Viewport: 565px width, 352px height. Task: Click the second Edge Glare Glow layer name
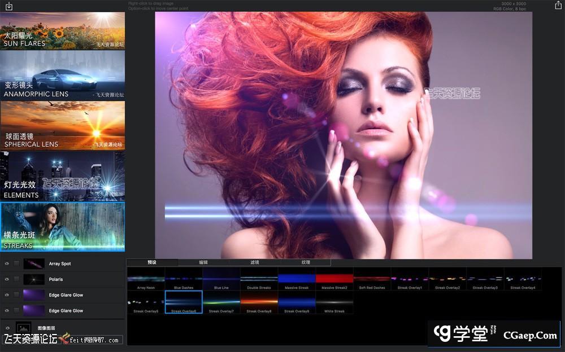(x=66, y=311)
